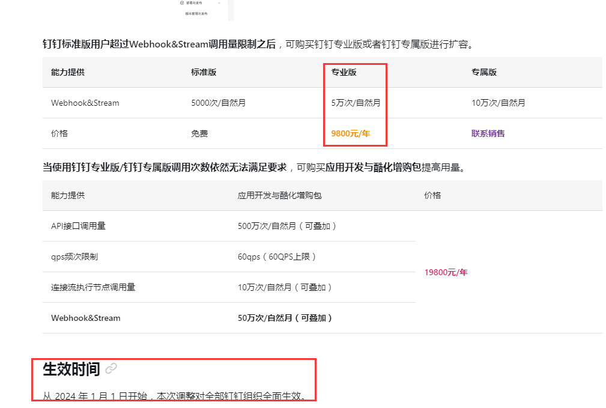Click Webhook&Stream row label in second table
The width and height of the screenshot is (606, 408).
click(86, 318)
